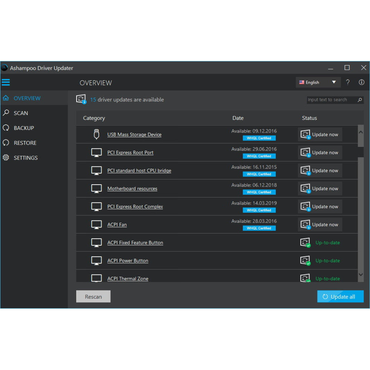Click the driver updates refresh icon near counter
The width and height of the screenshot is (370, 370).
point(81,99)
